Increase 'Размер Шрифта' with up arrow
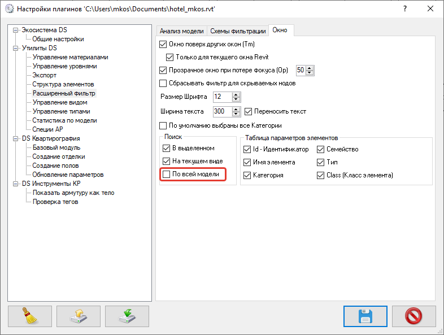 coord(236,95)
